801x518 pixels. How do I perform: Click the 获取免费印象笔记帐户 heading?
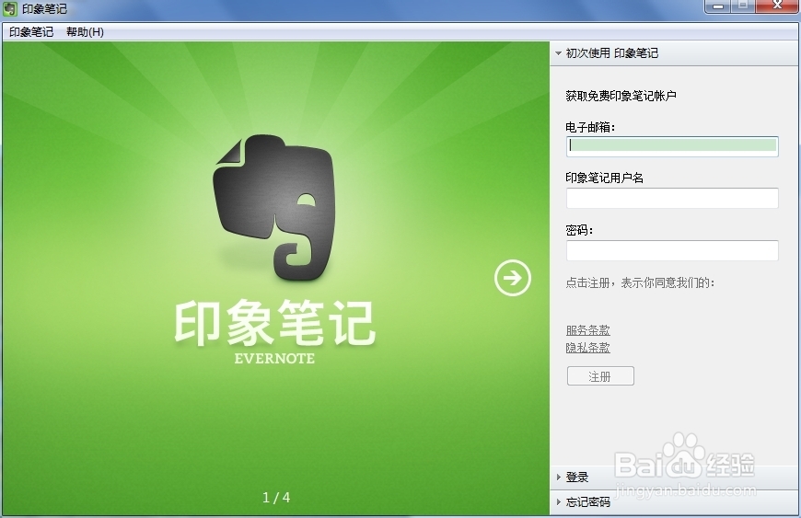tap(621, 96)
